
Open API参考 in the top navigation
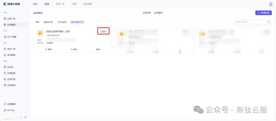click(x=87, y=4)
